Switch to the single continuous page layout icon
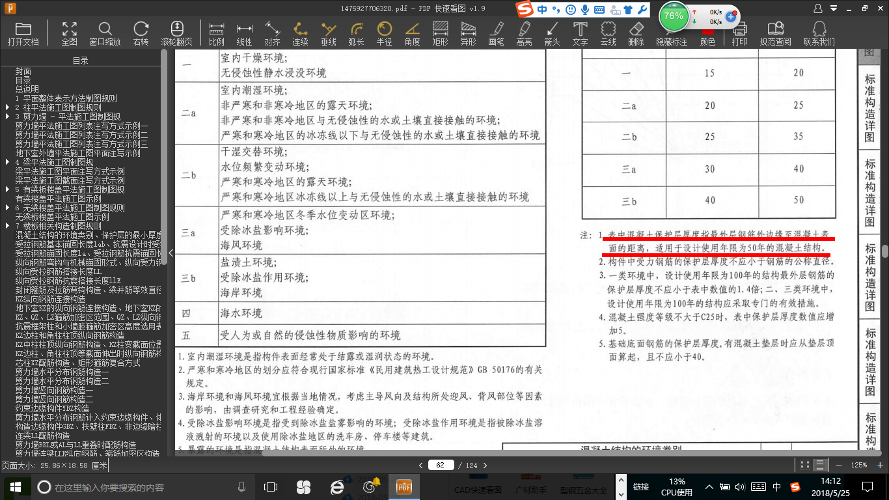The height and width of the screenshot is (500, 889). pyautogui.click(x=821, y=465)
